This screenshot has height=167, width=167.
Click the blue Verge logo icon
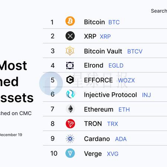70,153
